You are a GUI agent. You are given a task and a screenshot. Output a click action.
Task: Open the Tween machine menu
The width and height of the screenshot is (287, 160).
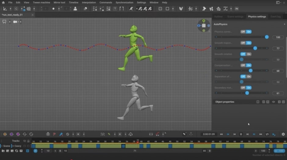pyautogui.click(x=41, y=2)
